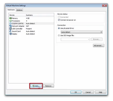Click the Processors summary value 4
Viewport: 113px width, 101px height.
click(27, 21)
